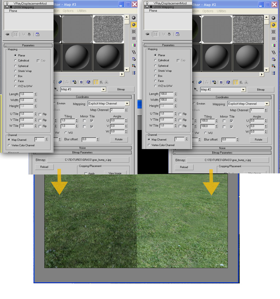
Task: Open Material/Map Navigator icon in Map #2 editor
Action: tap(274, 73)
